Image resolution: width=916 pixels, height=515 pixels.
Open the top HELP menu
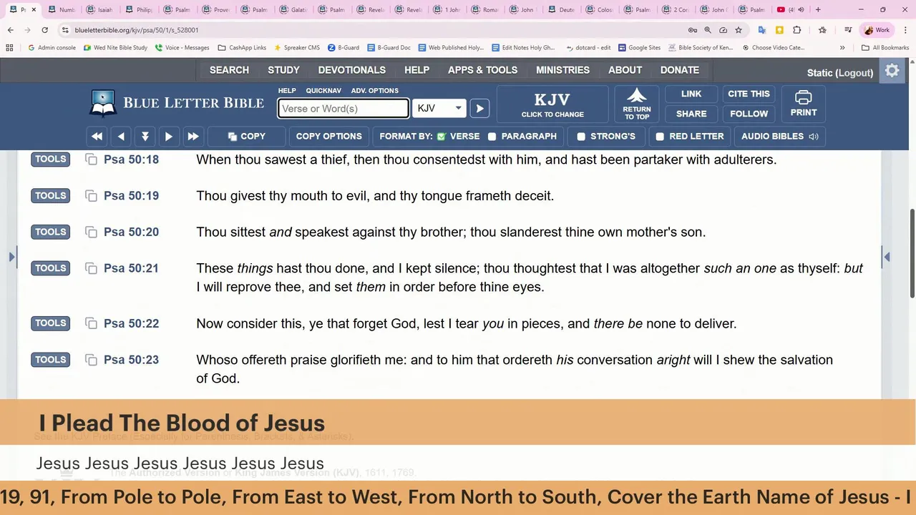click(x=416, y=70)
